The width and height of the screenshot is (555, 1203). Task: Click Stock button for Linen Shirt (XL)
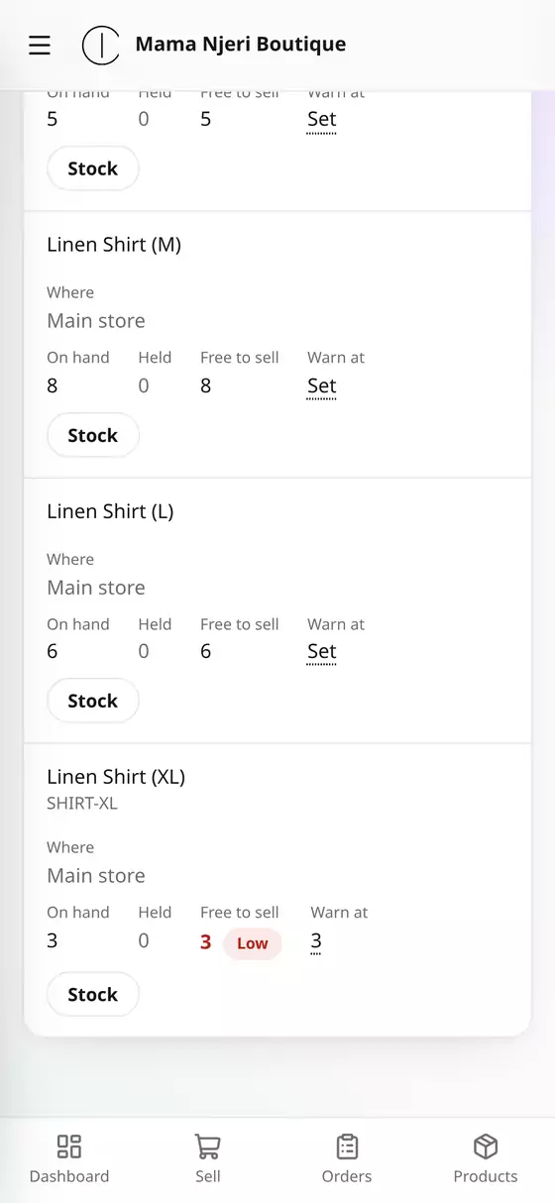pyautogui.click(x=93, y=994)
